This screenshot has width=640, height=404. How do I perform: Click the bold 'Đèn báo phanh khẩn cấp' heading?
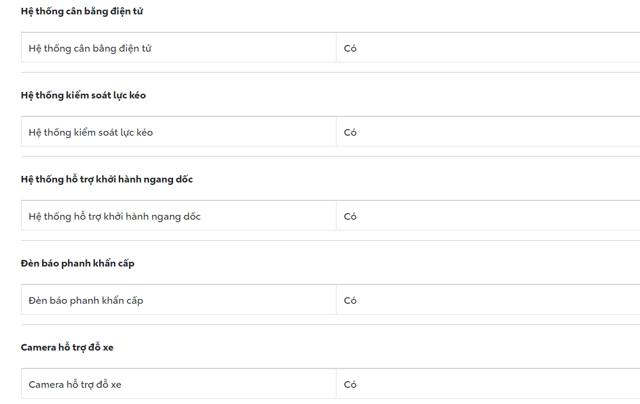(78, 264)
